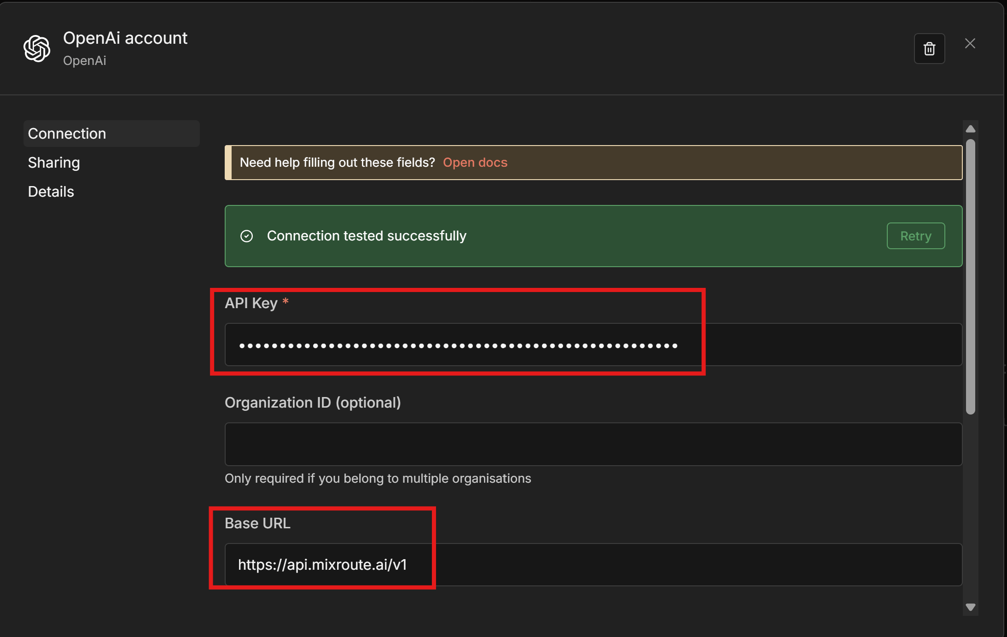Edit the Base URL field
The height and width of the screenshot is (637, 1007).
594,565
